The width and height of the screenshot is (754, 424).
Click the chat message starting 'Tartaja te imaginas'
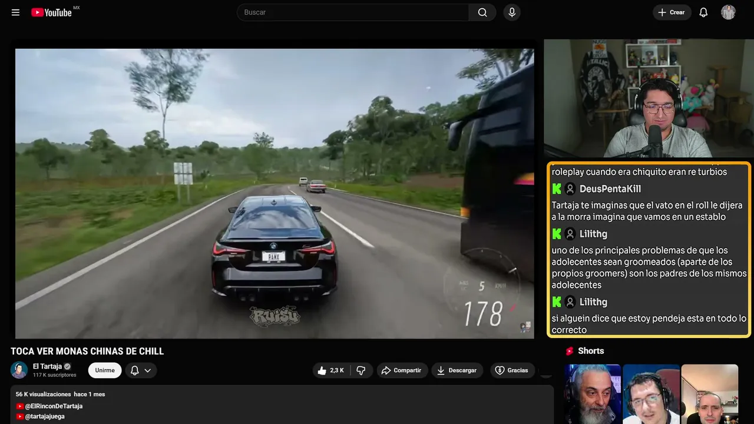point(647,211)
